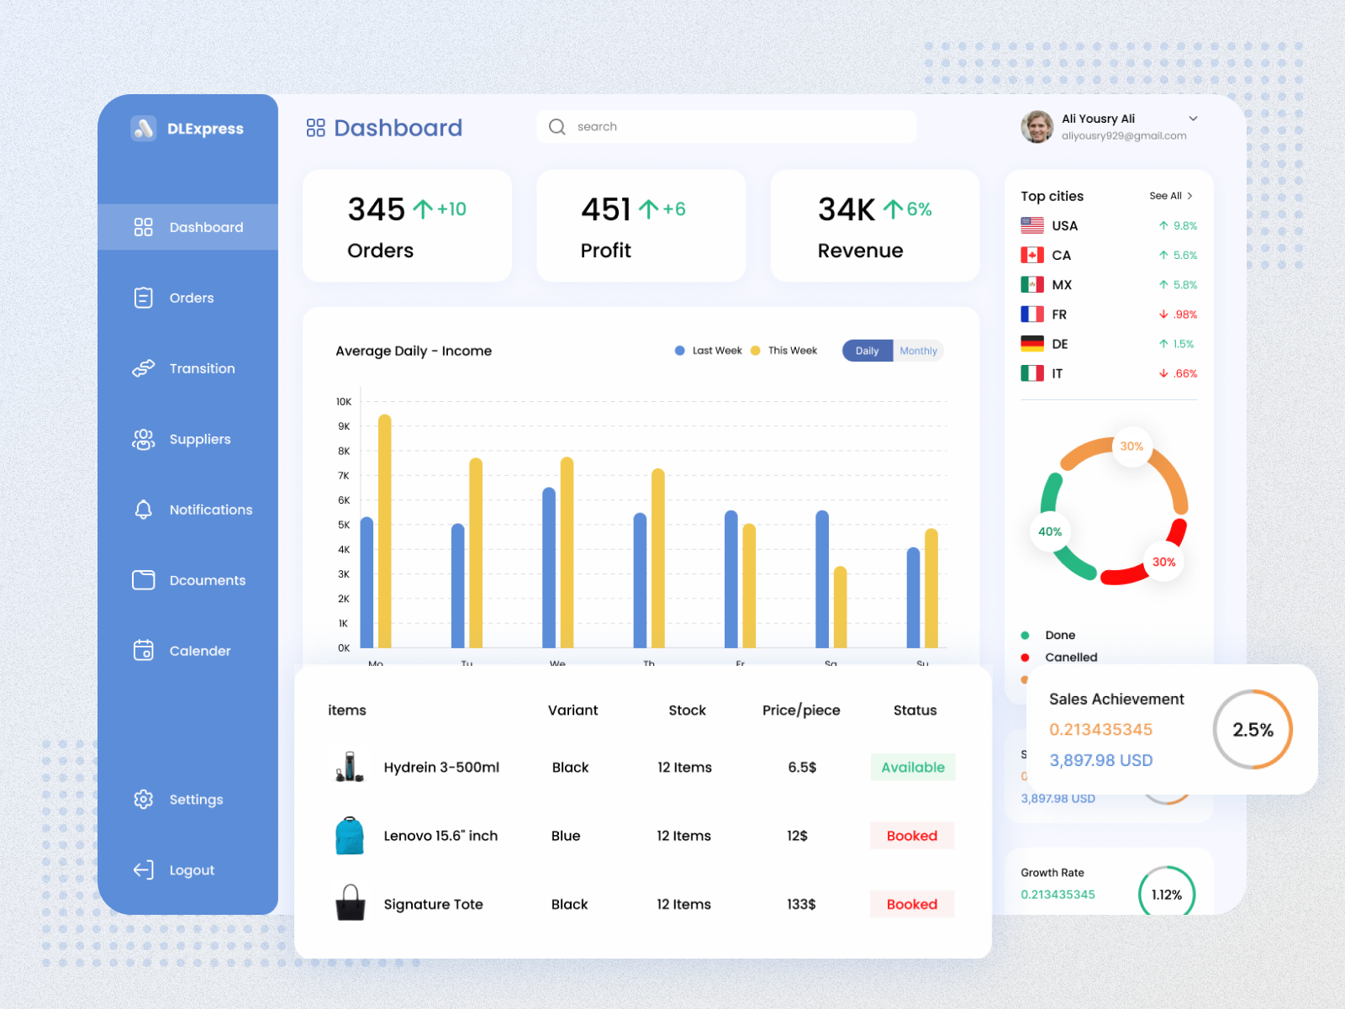Open the Calender icon in sidebar

click(x=143, y=650)
